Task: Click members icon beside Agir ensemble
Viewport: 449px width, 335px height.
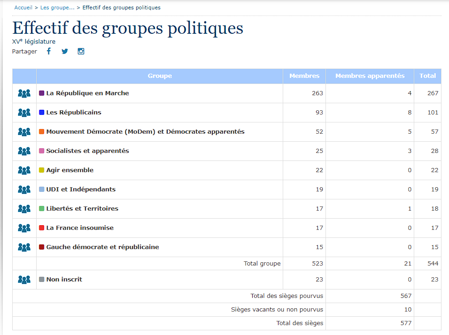Action: tap(24, 170)
